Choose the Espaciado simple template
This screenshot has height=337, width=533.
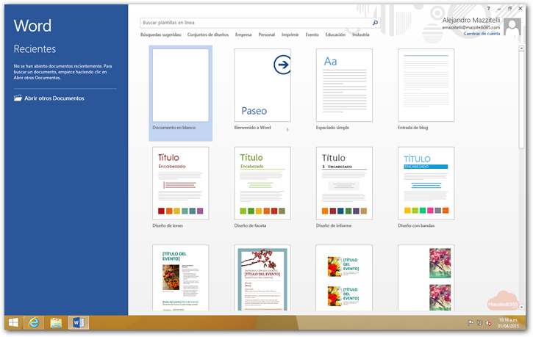344,86
